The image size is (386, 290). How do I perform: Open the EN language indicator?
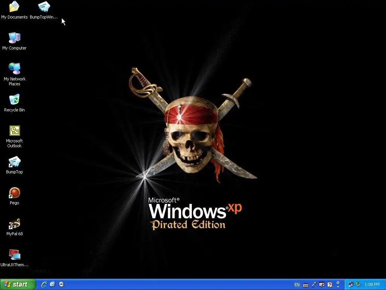coord(297,285)
